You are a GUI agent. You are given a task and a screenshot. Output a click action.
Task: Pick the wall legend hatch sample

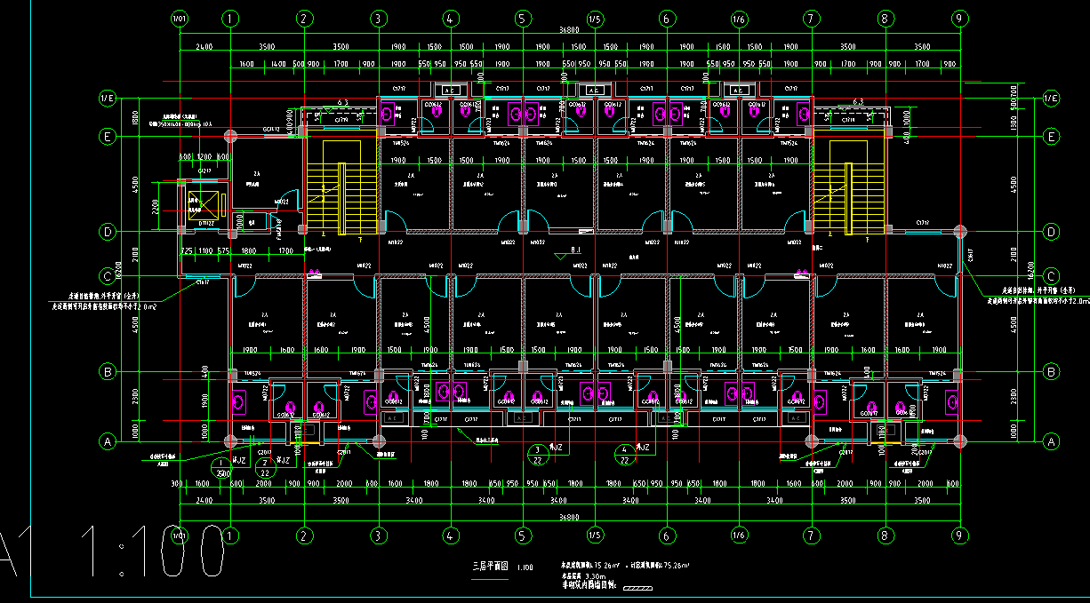coord(637,588)
